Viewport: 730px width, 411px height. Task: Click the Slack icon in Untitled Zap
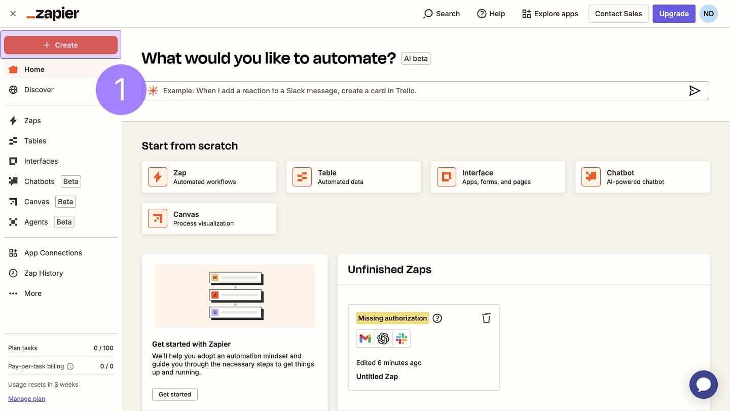401,339
